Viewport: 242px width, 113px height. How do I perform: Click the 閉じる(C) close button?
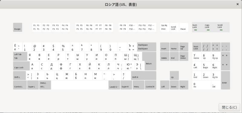point(229,107)
